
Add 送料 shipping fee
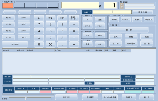coord(87,36)
